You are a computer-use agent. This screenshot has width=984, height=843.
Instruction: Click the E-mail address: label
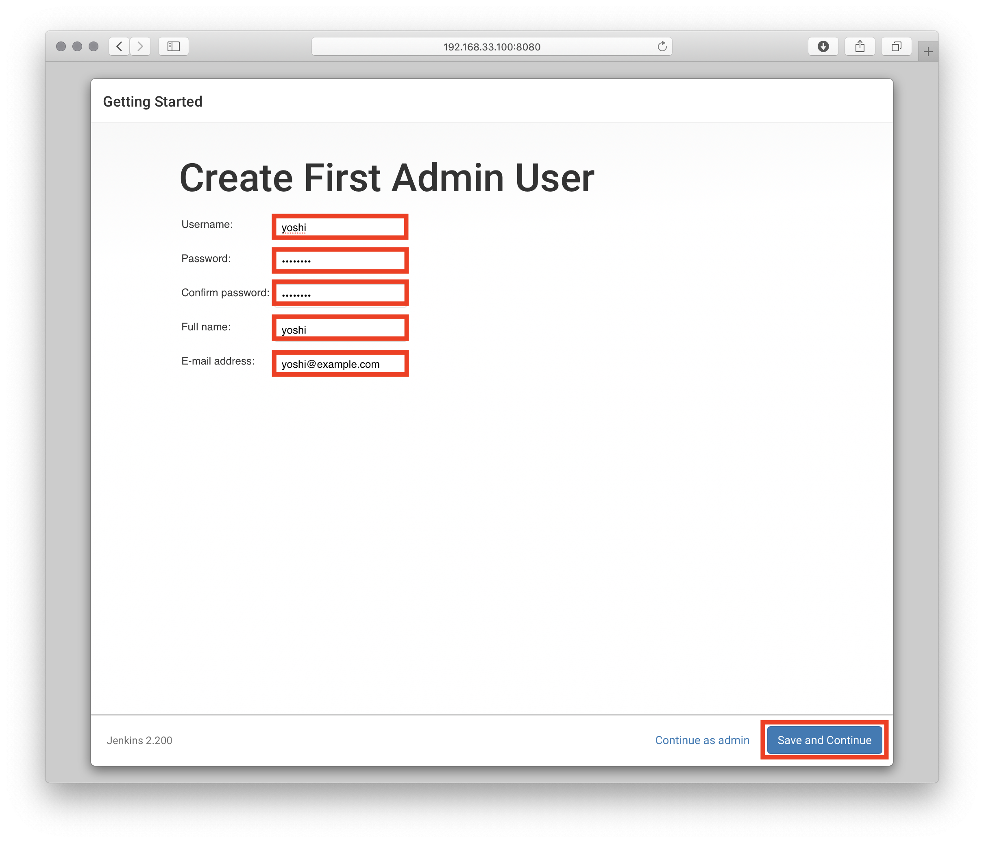coord(218,361)
